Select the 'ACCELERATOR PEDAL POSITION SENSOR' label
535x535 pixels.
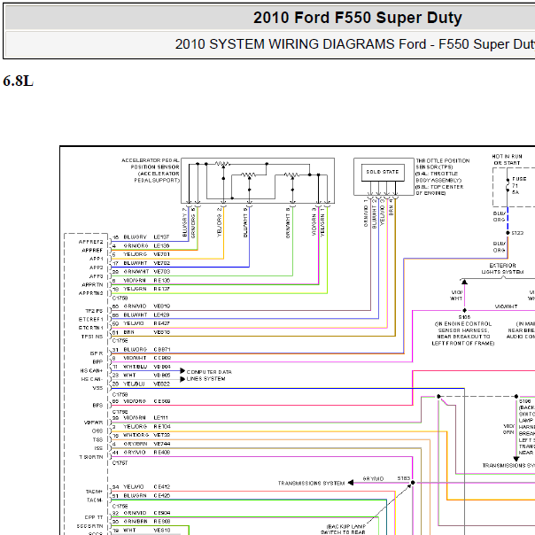tap(151, 170)
